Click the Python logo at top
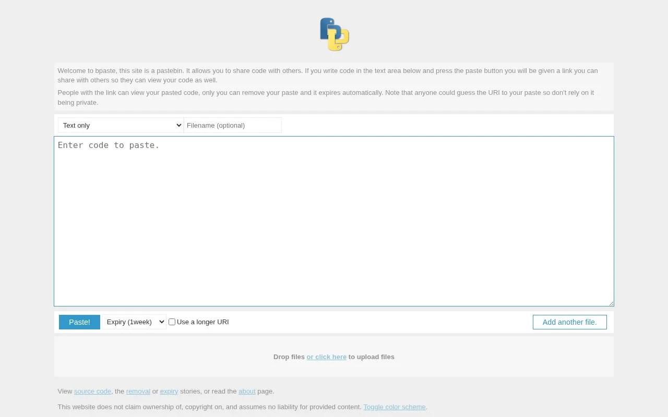Viewport: 668px width, 417px height. (334, 34)
